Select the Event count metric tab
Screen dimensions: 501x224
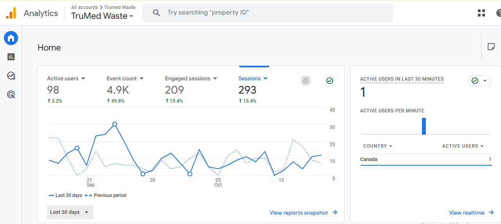coord(125,79)
